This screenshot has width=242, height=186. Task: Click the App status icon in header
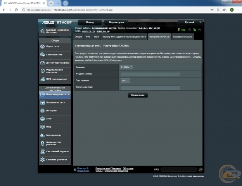(181, 29)
